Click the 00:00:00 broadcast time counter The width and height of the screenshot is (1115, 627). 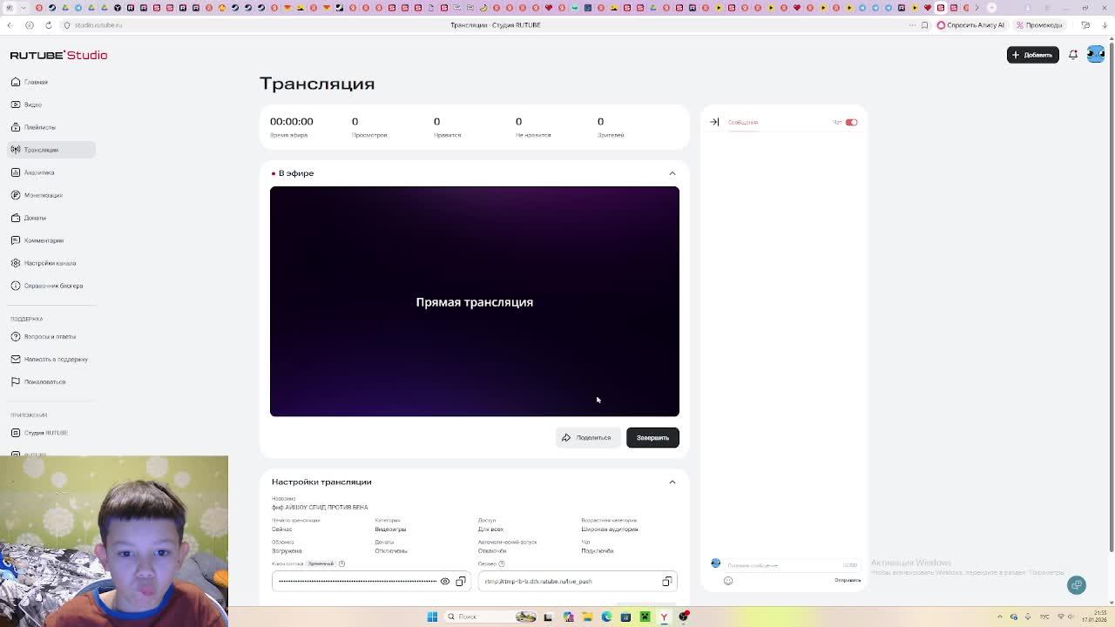tap(291, 121)
